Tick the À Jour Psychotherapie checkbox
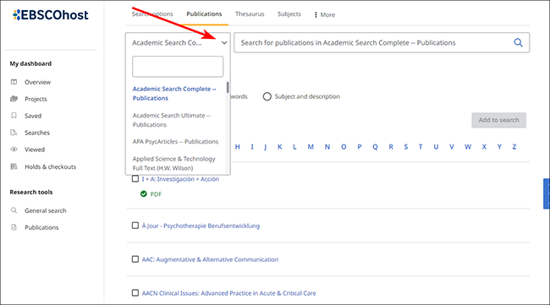 pos(135,226)
